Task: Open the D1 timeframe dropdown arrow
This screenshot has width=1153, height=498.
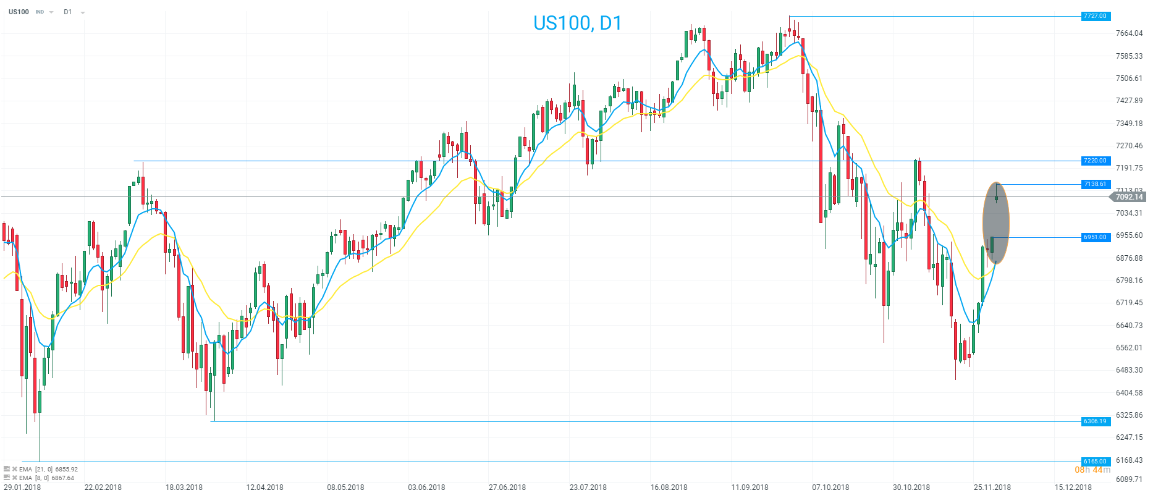Action: [83, 12]
